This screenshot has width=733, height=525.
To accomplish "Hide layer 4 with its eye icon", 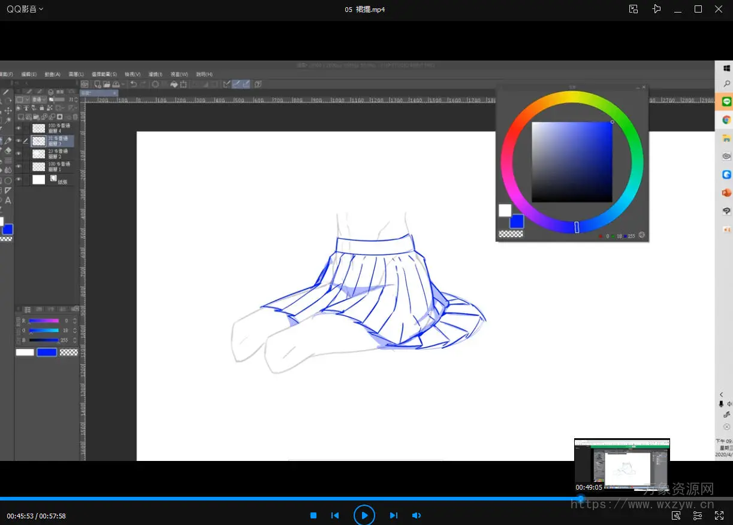I will (19, 128).
